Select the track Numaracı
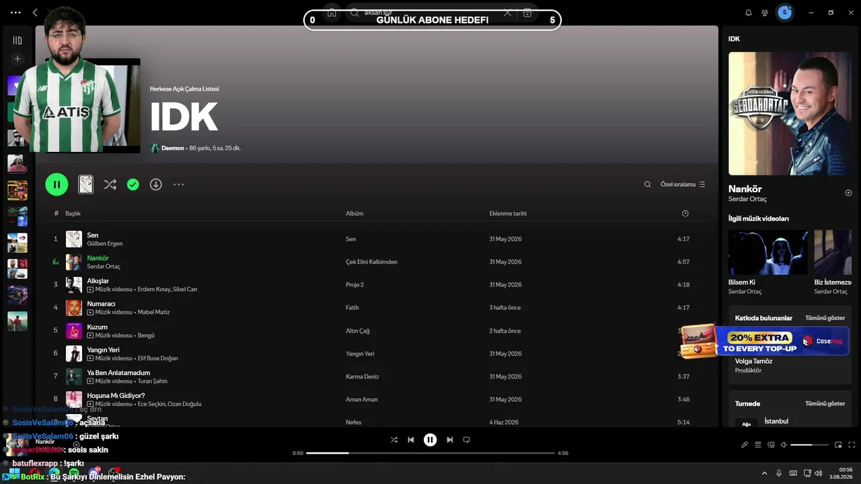Image resolution: width=861 pixels, height=484 pixels. [x=101, y=304]
